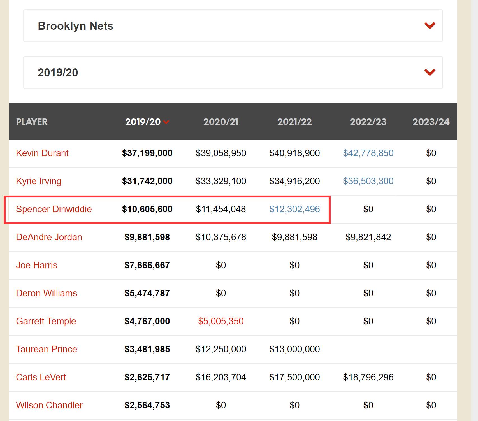Select Kyrie Irving's $34,916,200 salary
478x421 pixels.
[294, 181]
